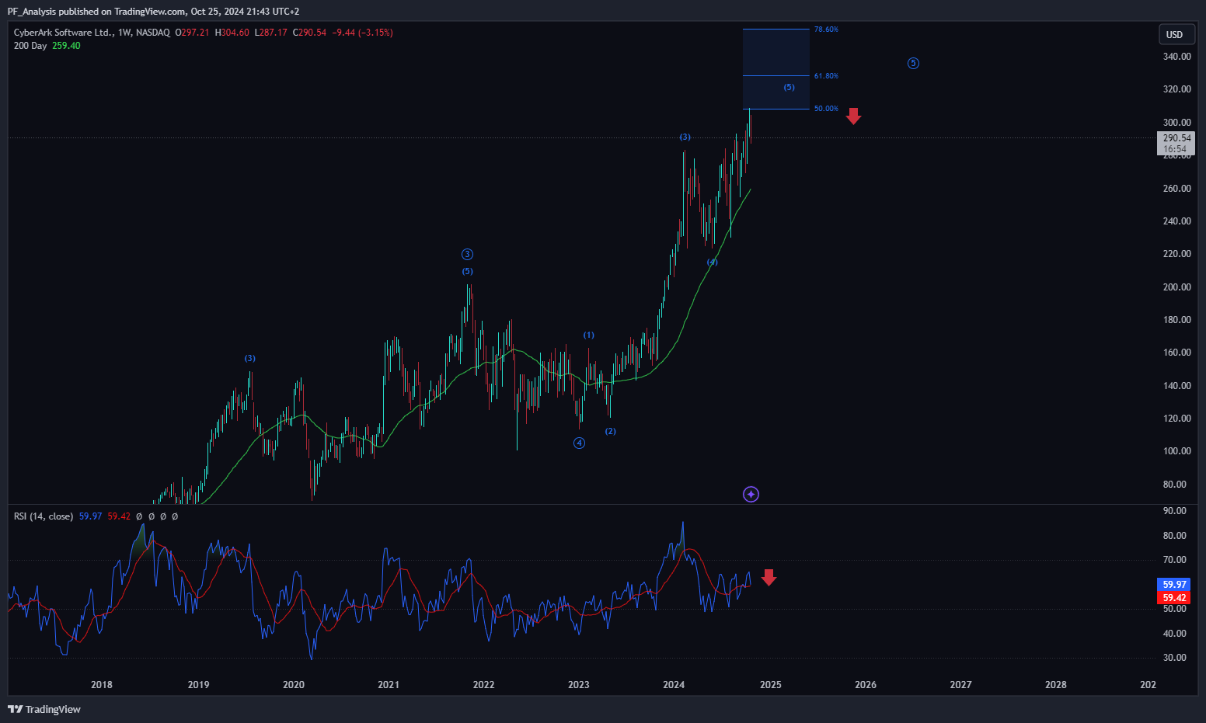Select the (4) wave label
Screen dimensions: 1206x723
[x=712, y=262]
